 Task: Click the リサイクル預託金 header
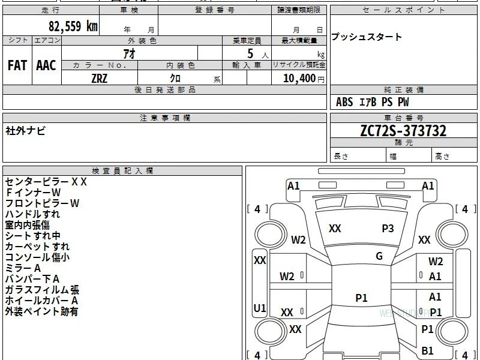pos(299,65)
